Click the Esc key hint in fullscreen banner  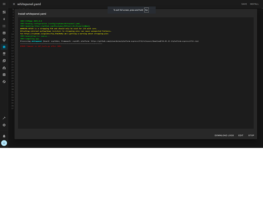(146, 10)
